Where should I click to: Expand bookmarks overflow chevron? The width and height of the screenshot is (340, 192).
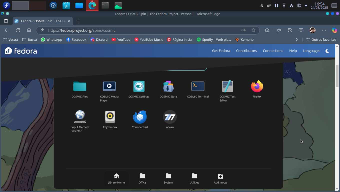297,39
